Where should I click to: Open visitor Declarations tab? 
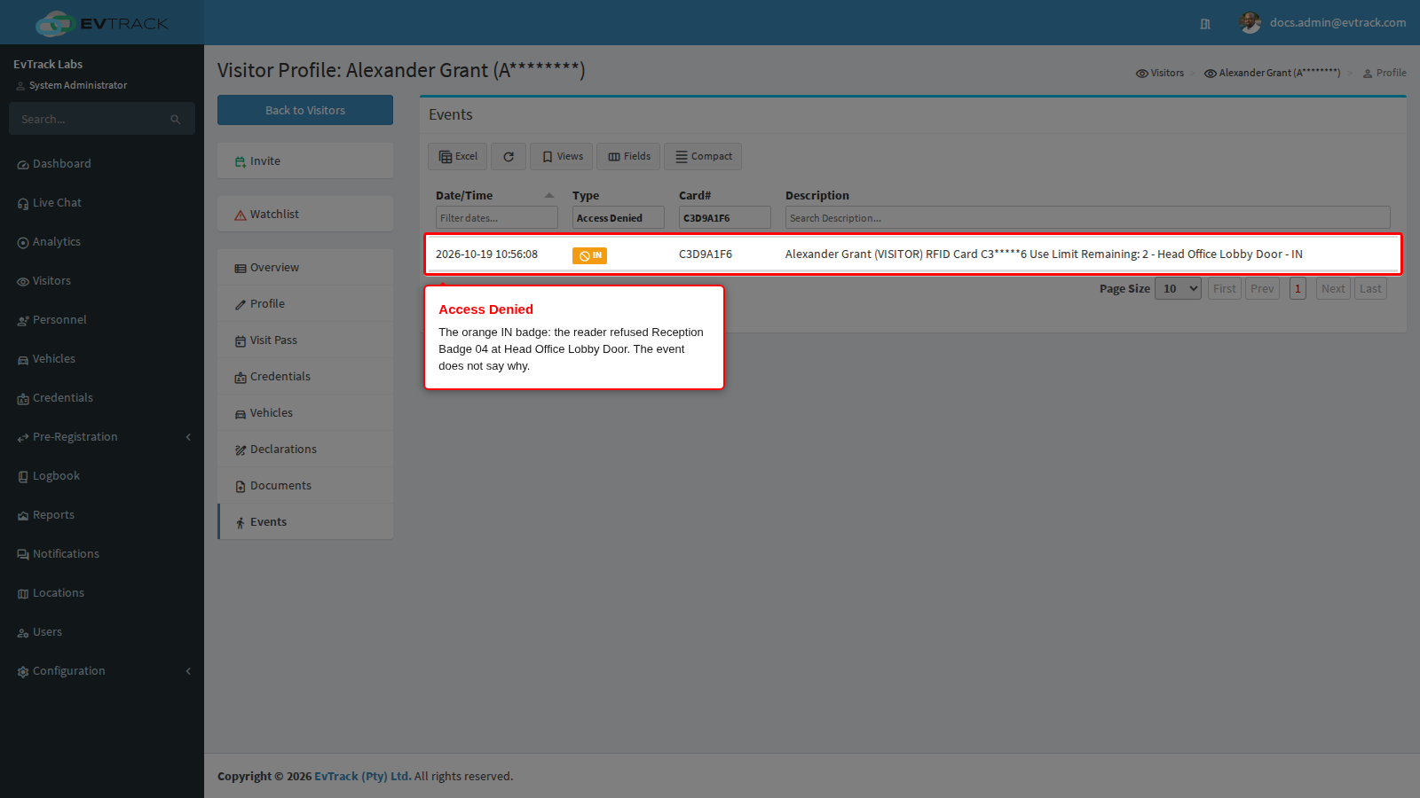(305, 450)
